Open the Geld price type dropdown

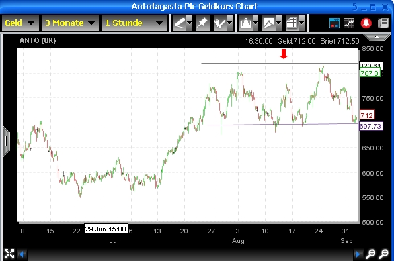pos(20,23)
